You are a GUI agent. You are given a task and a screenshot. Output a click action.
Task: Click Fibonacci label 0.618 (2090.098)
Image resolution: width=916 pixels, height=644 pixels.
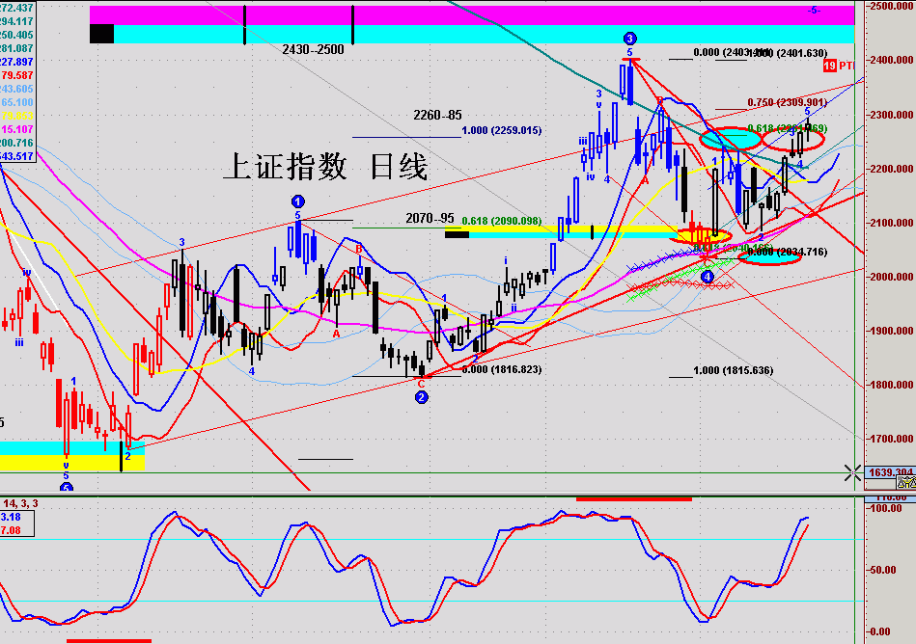tap(501, 221)
